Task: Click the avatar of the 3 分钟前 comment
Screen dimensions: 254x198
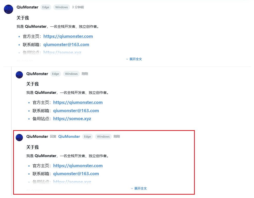Action: [8, 9]
